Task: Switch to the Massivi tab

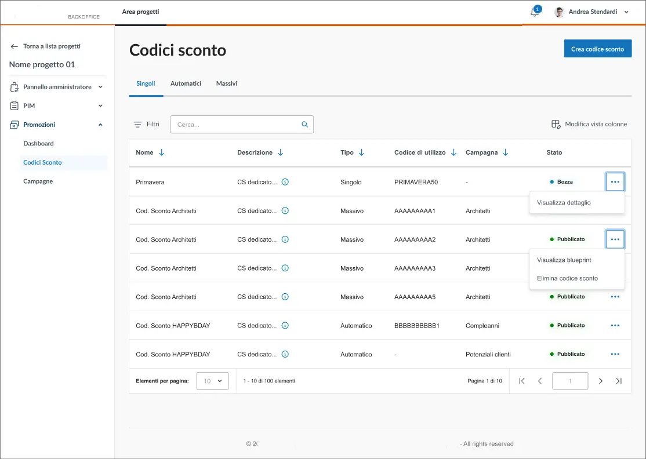Action: click(227, 83)
